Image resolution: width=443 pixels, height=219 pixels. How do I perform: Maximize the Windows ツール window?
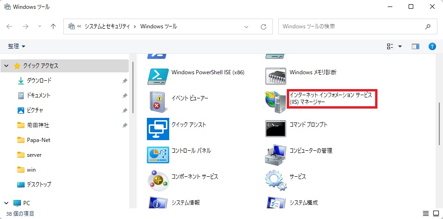pyautogui.click(x=411, y=7)
